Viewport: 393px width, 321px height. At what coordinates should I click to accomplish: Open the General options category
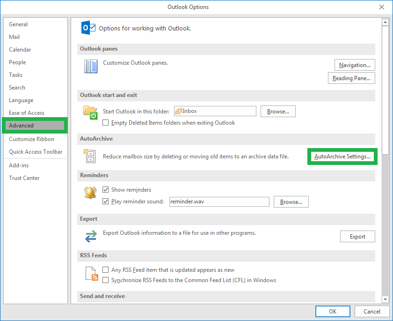pos(18,24)
